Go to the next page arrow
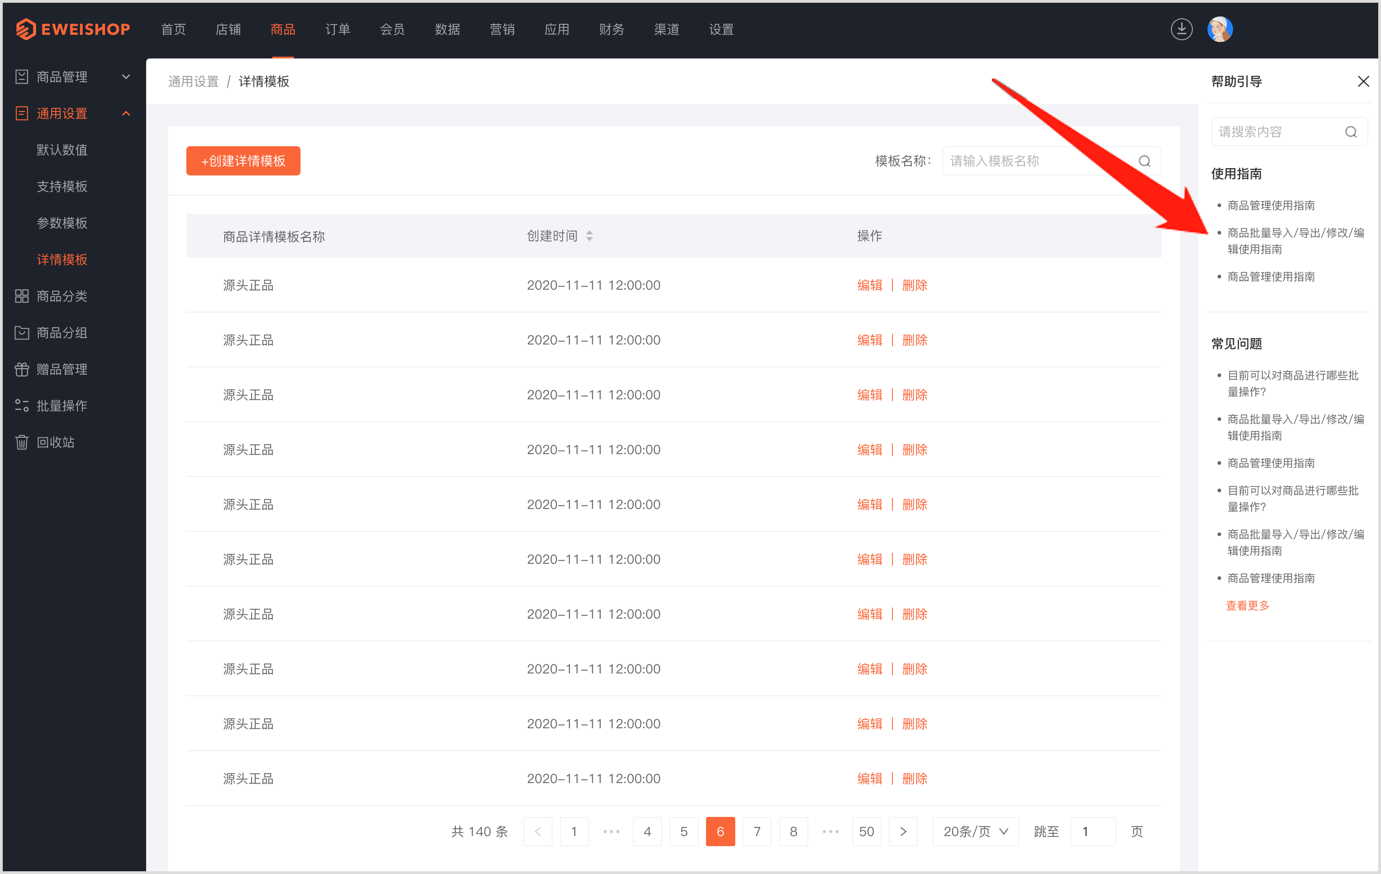Viewport: 1381px width, 874px height. 903,832
